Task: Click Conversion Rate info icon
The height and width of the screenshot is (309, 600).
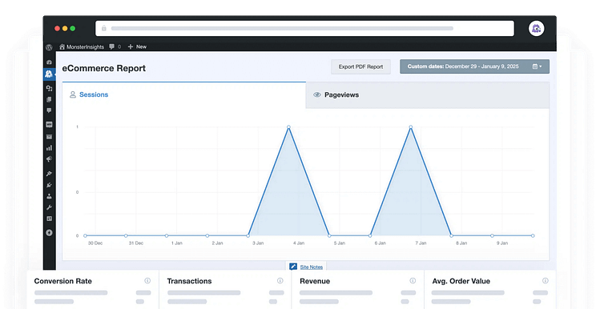Action: [147, 281]
